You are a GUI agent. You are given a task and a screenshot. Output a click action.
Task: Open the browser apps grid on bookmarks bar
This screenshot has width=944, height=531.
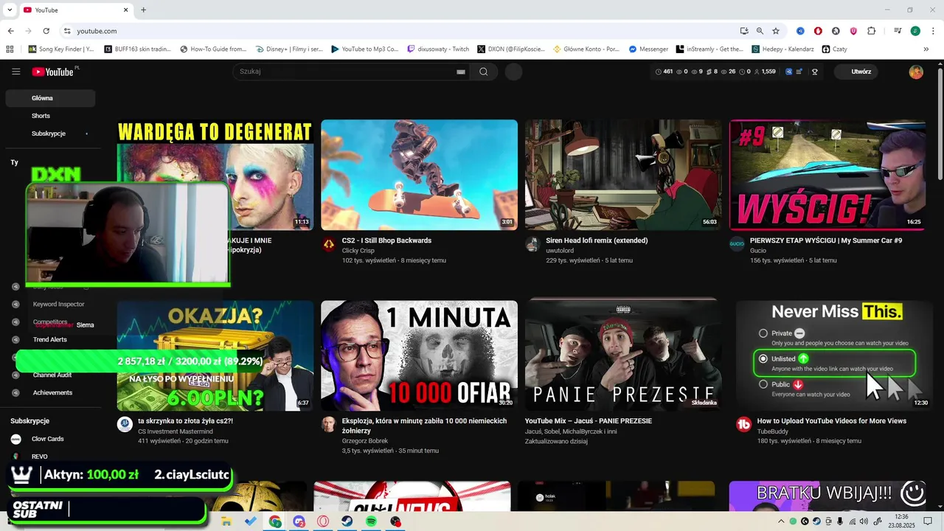pos(10,49)
